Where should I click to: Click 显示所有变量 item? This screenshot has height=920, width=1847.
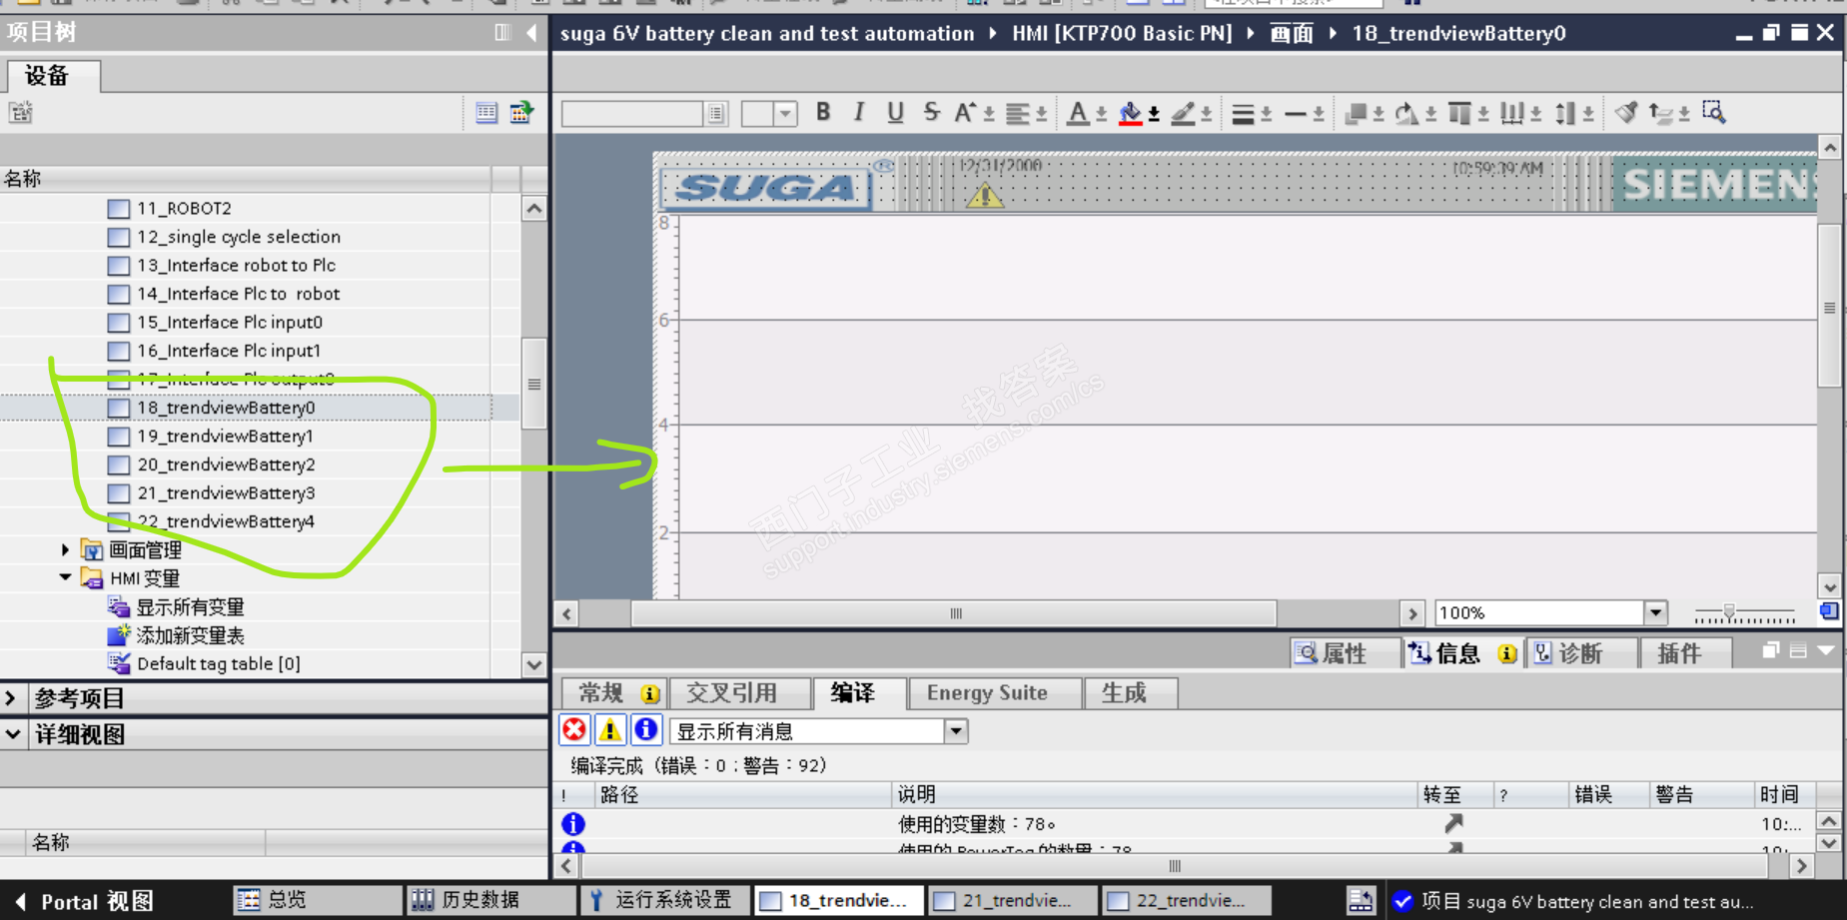tap(190, 606)
